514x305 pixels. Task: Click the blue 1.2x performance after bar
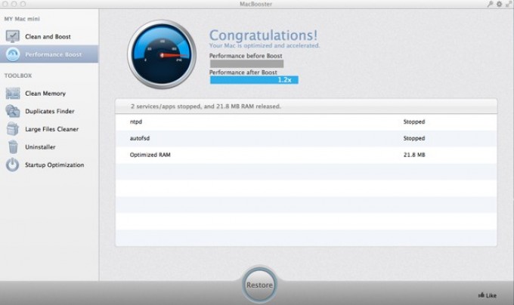click(x=254, y=80)
